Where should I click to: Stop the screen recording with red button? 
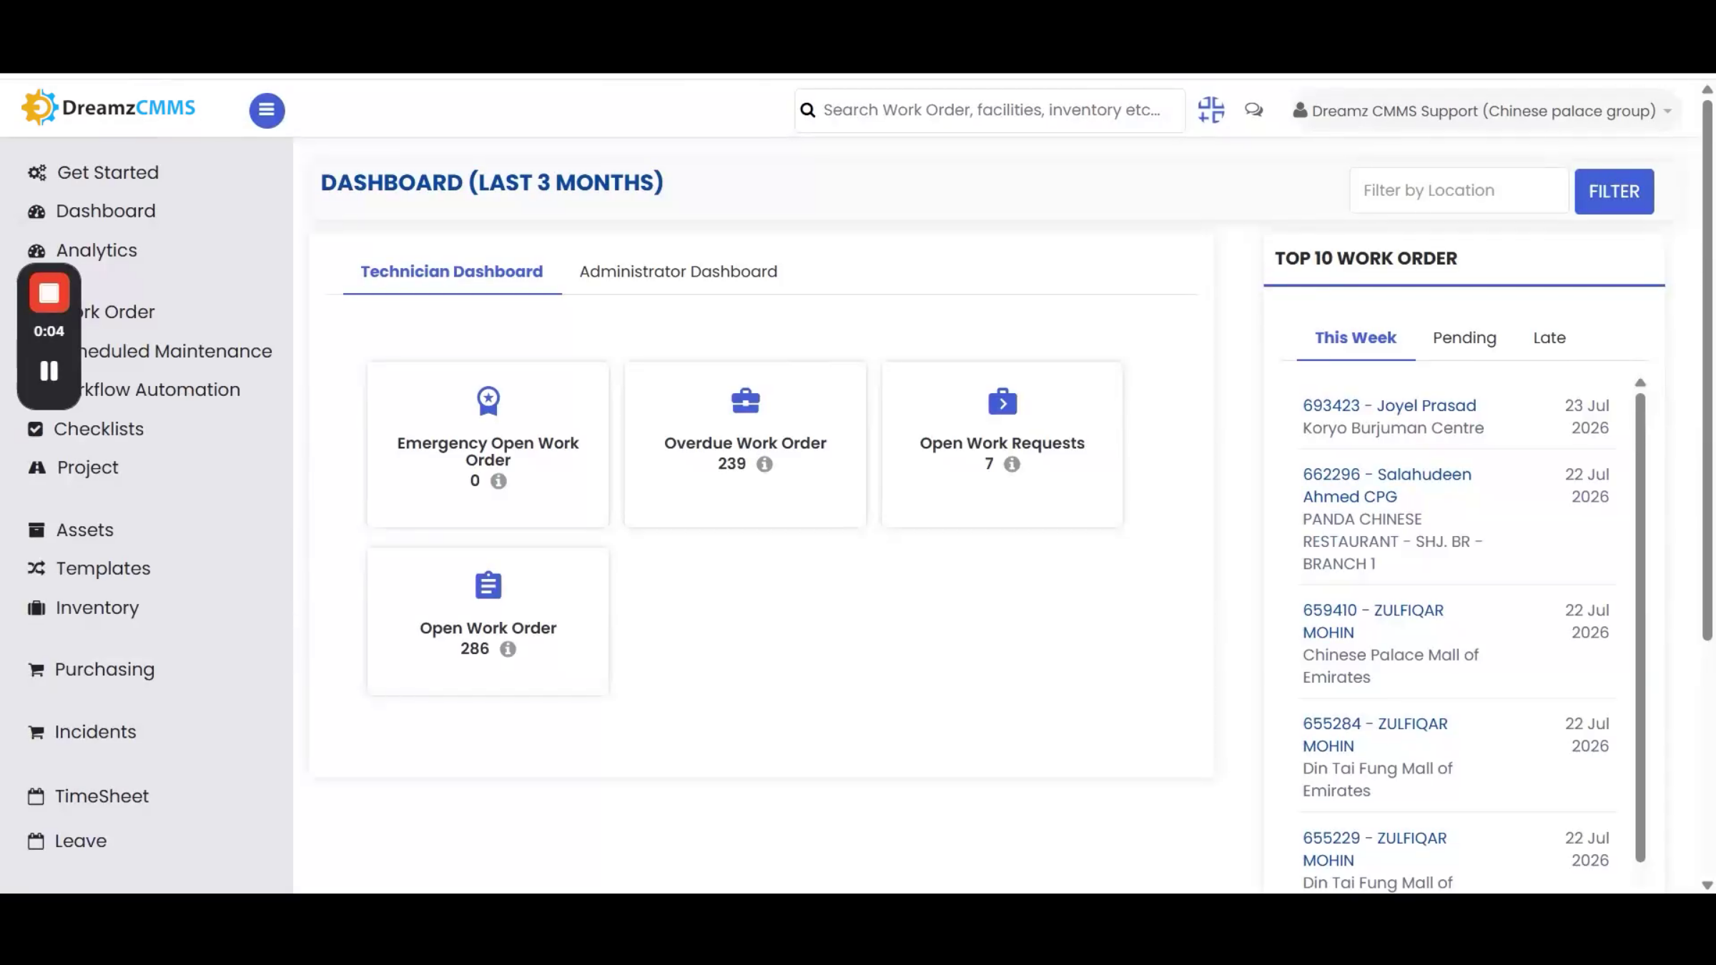pyautogui.click(x=49, y=293)
